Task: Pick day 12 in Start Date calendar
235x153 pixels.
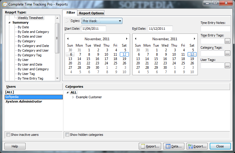Action: 124,54
